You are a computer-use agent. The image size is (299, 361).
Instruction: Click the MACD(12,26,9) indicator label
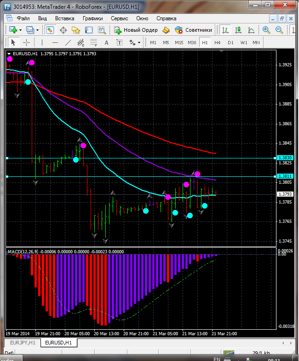tap(23, 251)
